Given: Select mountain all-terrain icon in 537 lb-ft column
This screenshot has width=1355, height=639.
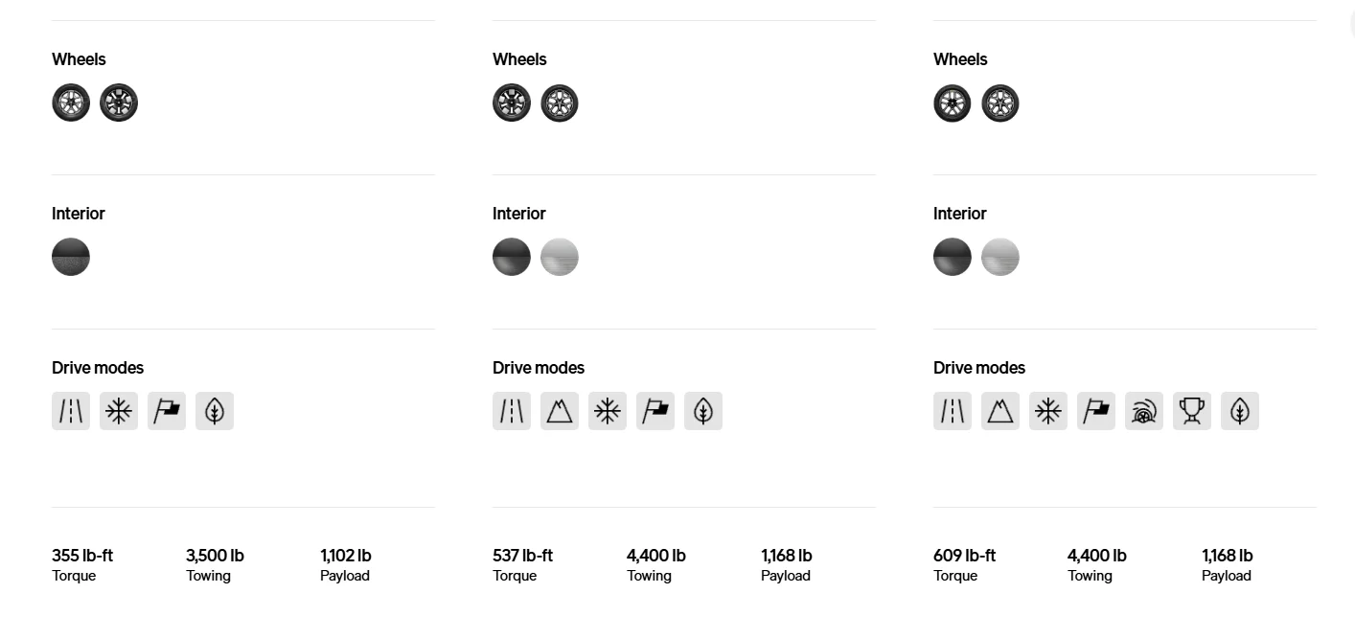Looking at the screenshot, I should point(560,411).
